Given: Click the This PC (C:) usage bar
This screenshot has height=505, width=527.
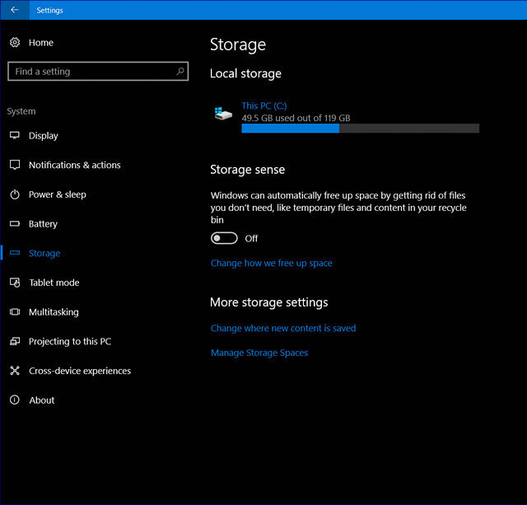Looking at the screenshot, I should pos(360,129).
